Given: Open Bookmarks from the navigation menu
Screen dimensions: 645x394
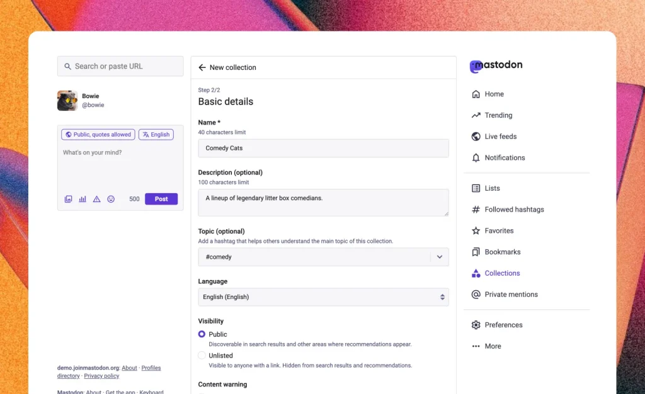Looking at the screenshot, I should tap(502, 252).
